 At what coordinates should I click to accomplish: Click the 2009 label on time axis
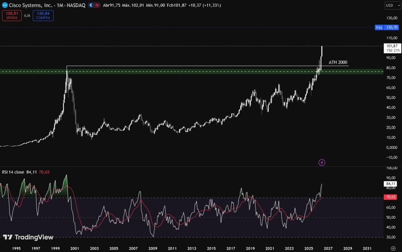153,248
